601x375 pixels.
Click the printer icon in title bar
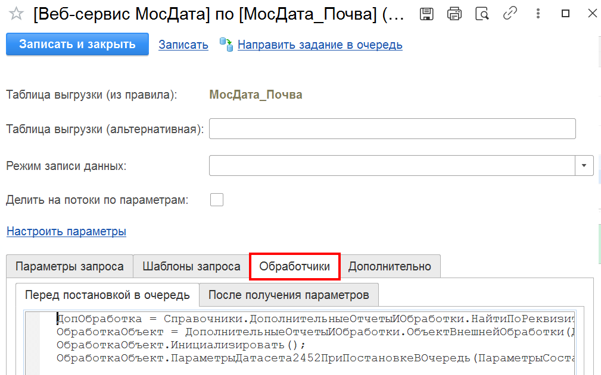[x=454, y=14]
